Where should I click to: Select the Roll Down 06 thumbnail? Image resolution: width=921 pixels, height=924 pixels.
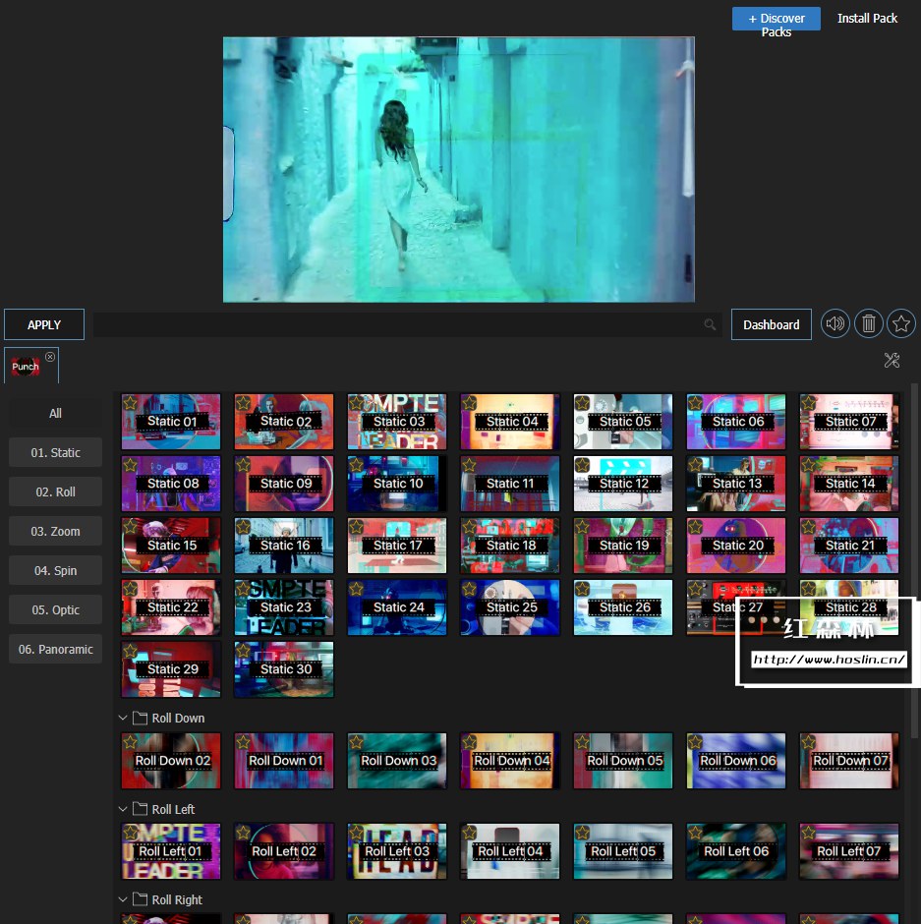(x=736, y=761)
